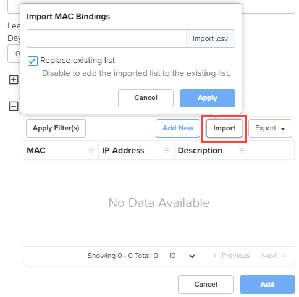Image resolution: width=299 pixels, height=297 pixels.
Task: Uncheck Replace existing list checkbox
Action: click(x=33, y=61)
